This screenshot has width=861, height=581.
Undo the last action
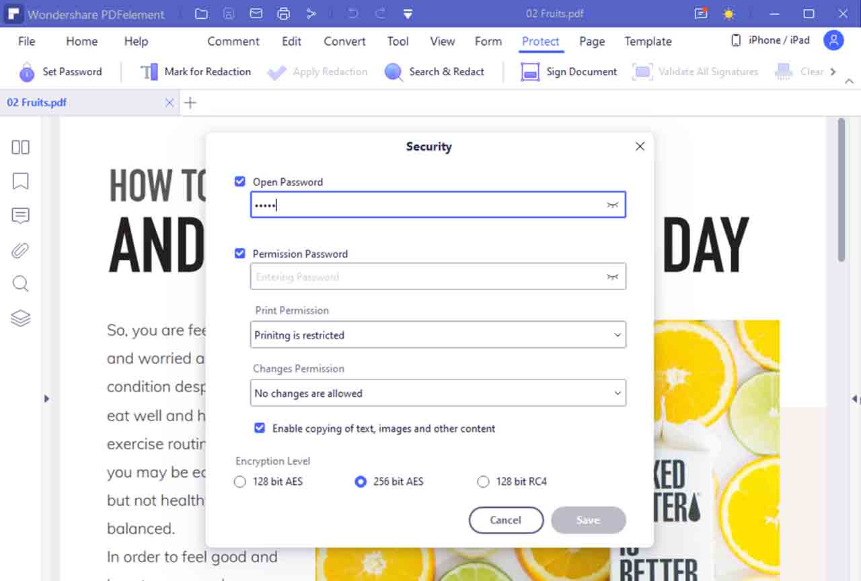coord(354,13)
